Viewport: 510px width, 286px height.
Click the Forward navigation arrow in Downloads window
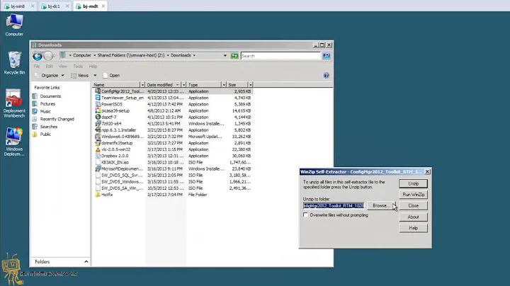(48, 56)
